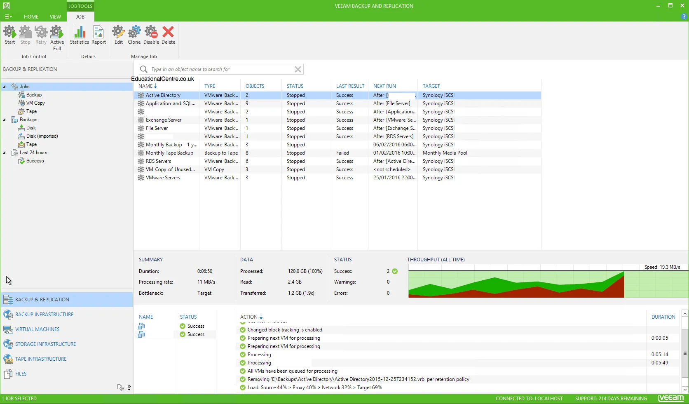This screenshot has height=404, width=689.
Task: Collapse the Backups tree node
Action: [x=5, y=120]
